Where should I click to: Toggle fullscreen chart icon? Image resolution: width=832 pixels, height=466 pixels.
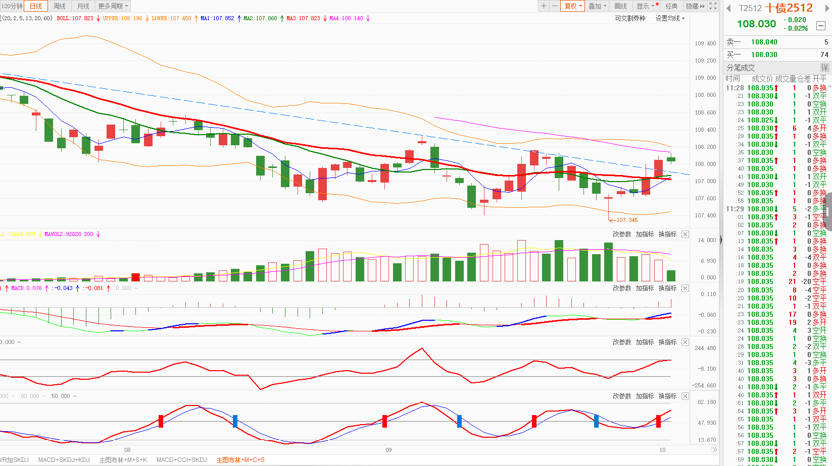713,6
